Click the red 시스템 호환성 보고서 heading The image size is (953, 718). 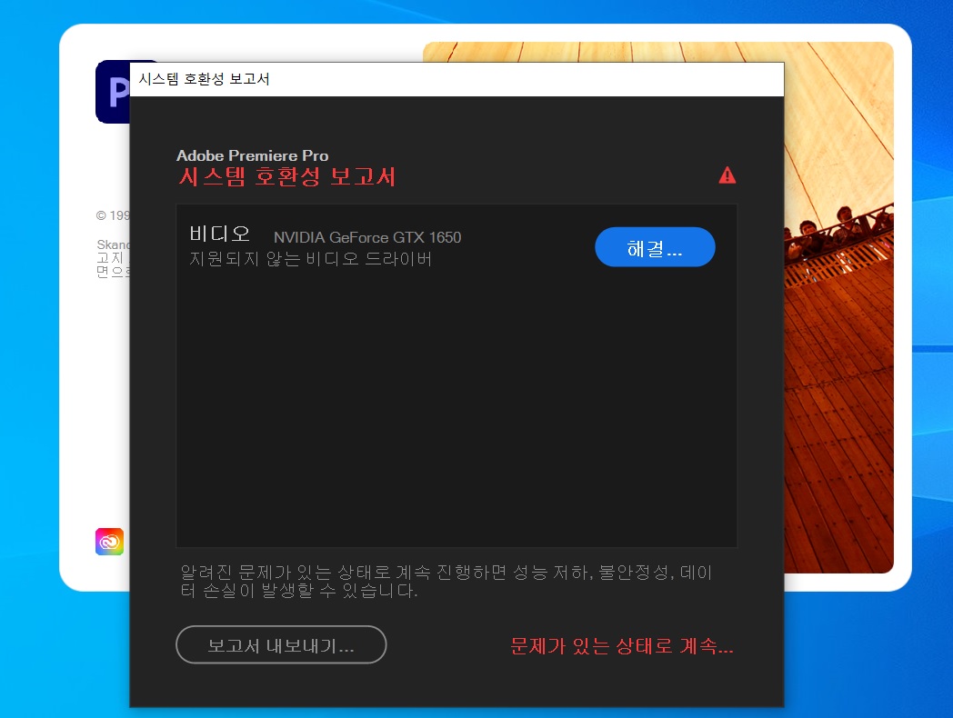coord(286,176)
